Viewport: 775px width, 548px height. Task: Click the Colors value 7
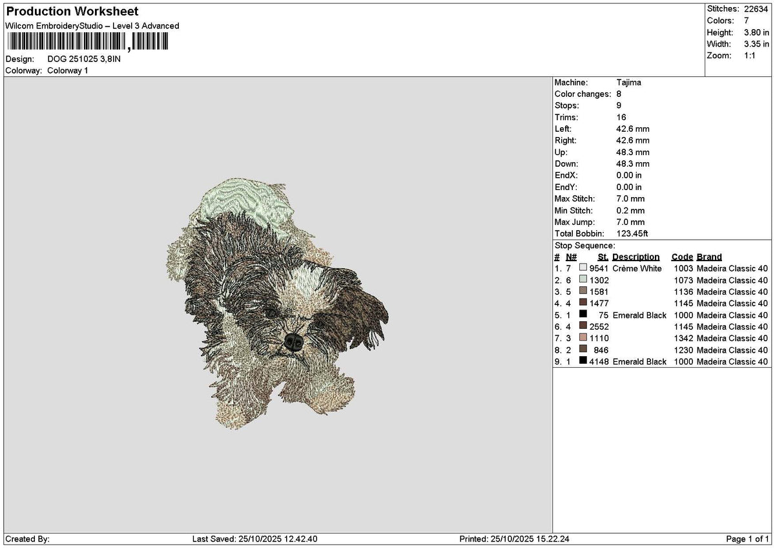pos(747,21)
